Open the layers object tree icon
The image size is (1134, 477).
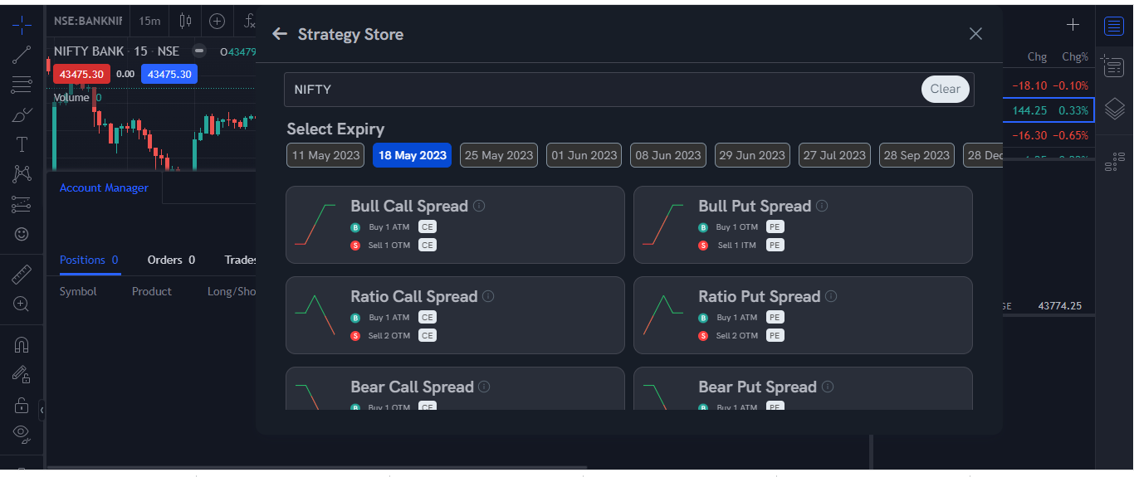tap(1114, 108)
